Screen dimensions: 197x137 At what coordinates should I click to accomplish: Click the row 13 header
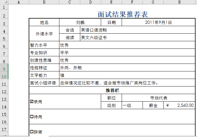pyautogui.click(x=4, y=99)
